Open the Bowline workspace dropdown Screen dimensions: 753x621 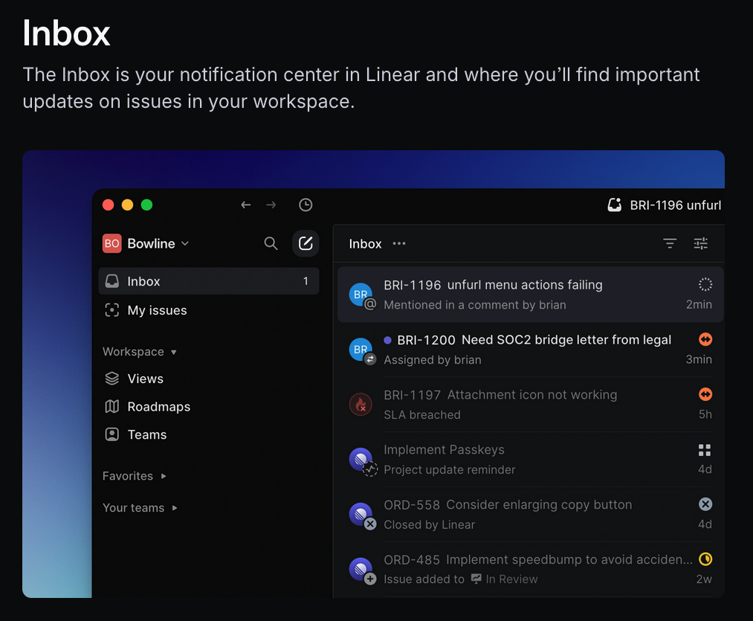click(x=158, y=243)
